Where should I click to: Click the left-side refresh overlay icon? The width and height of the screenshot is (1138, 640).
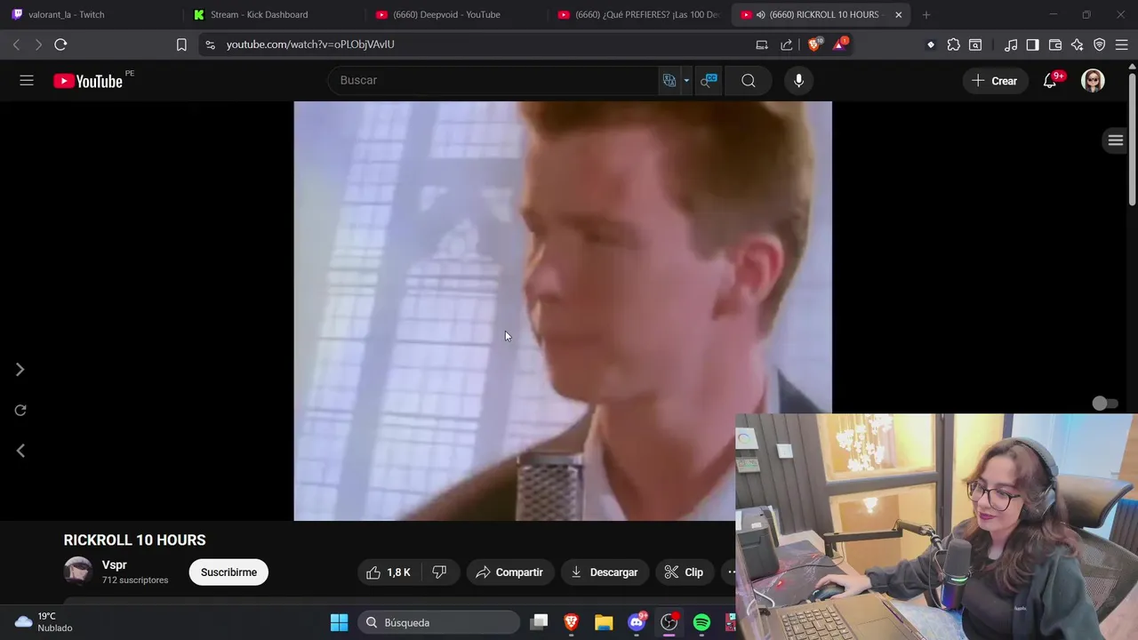click(x=20, y=410)
